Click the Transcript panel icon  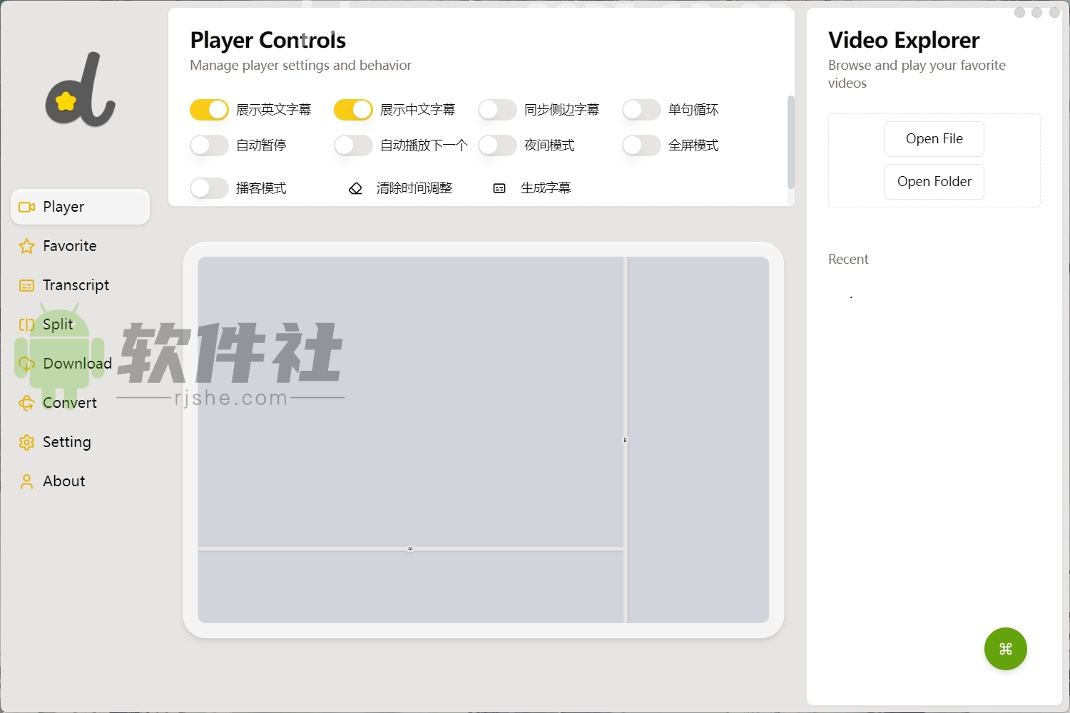[x=26, y=284]
